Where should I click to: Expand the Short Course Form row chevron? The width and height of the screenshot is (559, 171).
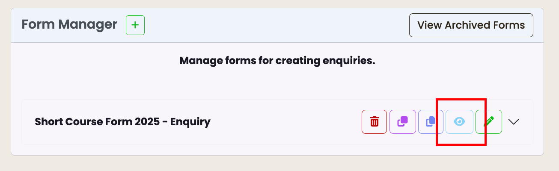pyautogui.click(x=514, y=122)
